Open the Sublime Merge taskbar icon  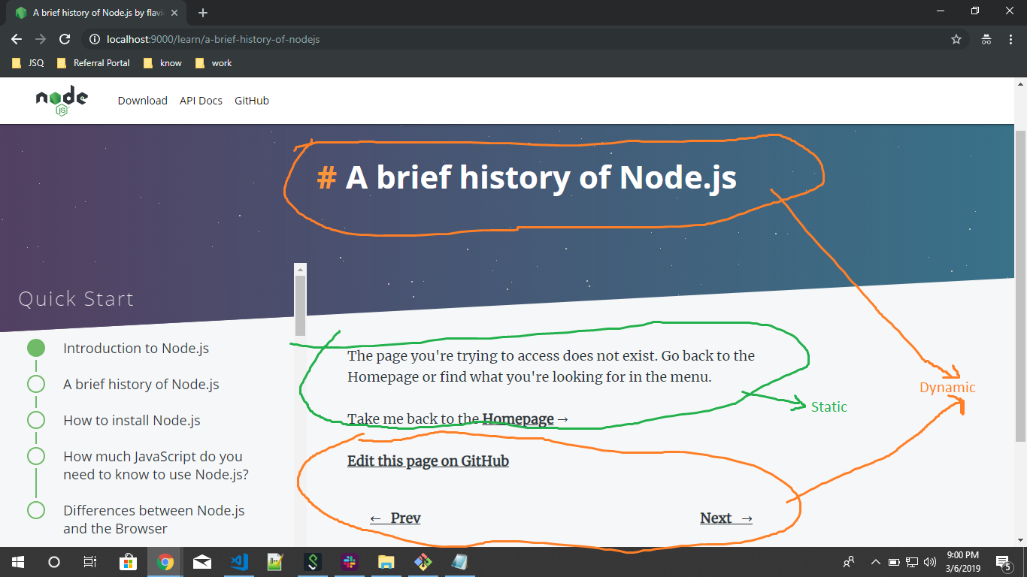[313, 562]
